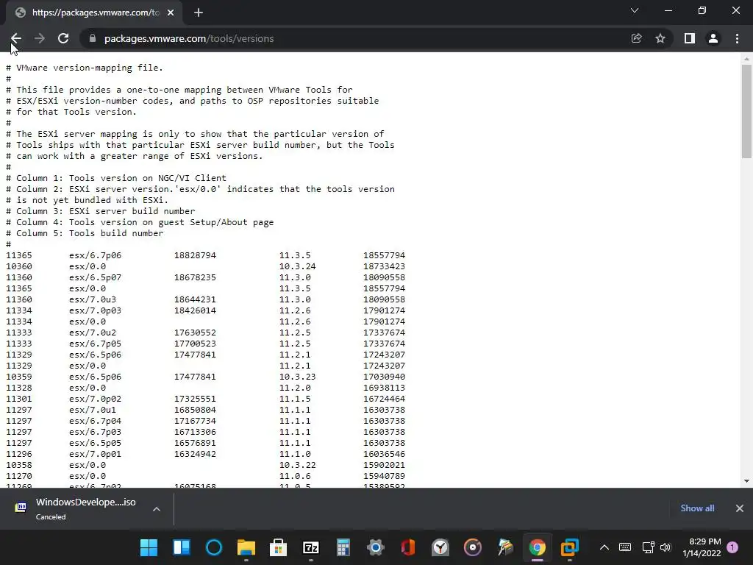The image size is (753, 565).
Task: Show all downloads
Action: coord(697,508)
